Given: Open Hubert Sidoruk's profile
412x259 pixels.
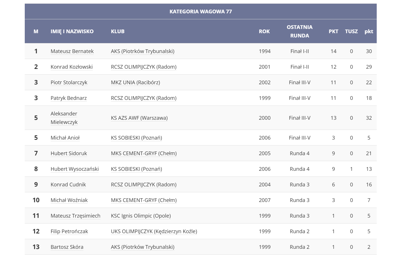Looking at the screenshot, I should 69,153.
